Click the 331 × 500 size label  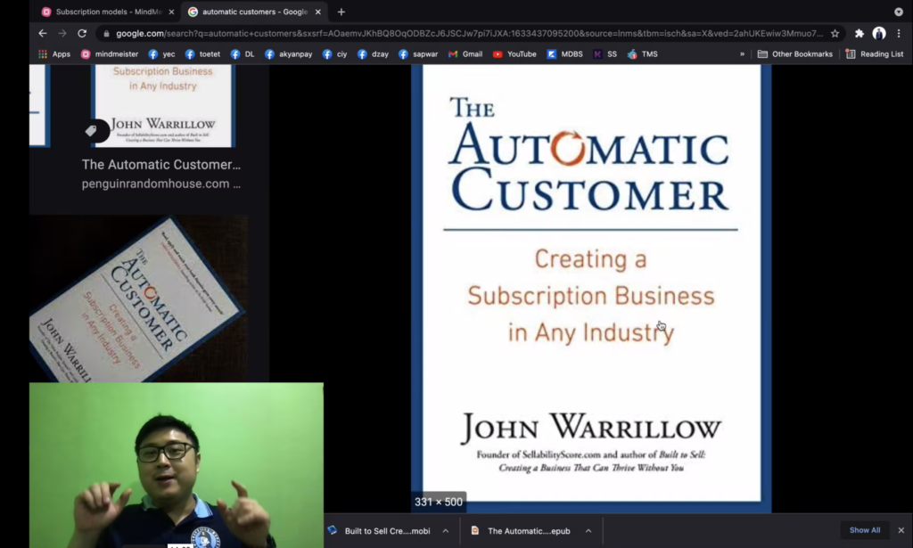point(439,502)
